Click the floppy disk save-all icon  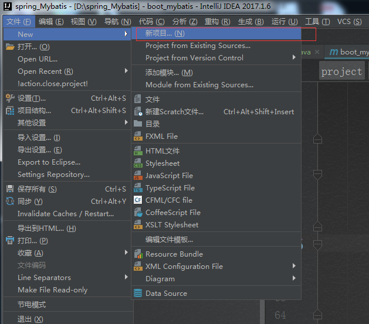pos(10,189)
